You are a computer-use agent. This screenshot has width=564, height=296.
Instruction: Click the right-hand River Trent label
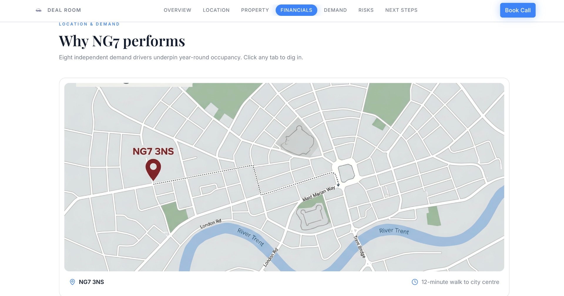[394, 231]
